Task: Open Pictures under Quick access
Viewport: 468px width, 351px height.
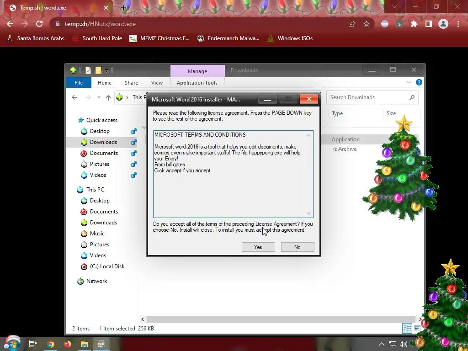Action: pos(99,164)
